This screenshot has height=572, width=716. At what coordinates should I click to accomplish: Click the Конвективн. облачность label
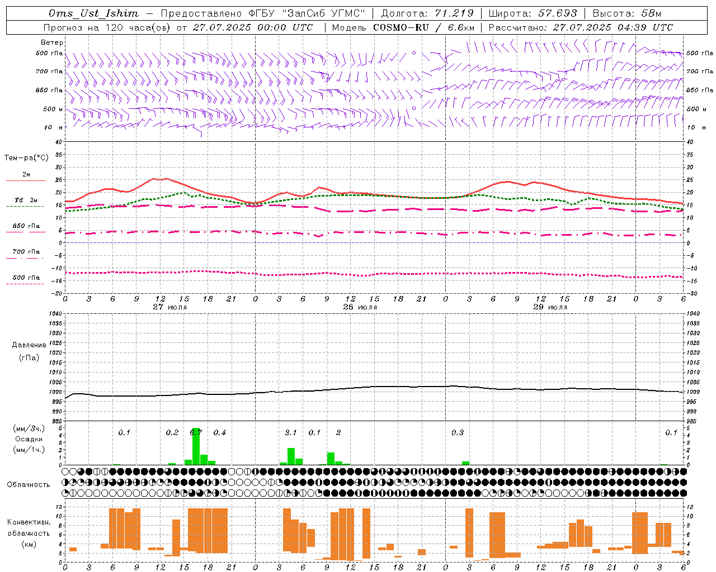[x=29, y=528]
